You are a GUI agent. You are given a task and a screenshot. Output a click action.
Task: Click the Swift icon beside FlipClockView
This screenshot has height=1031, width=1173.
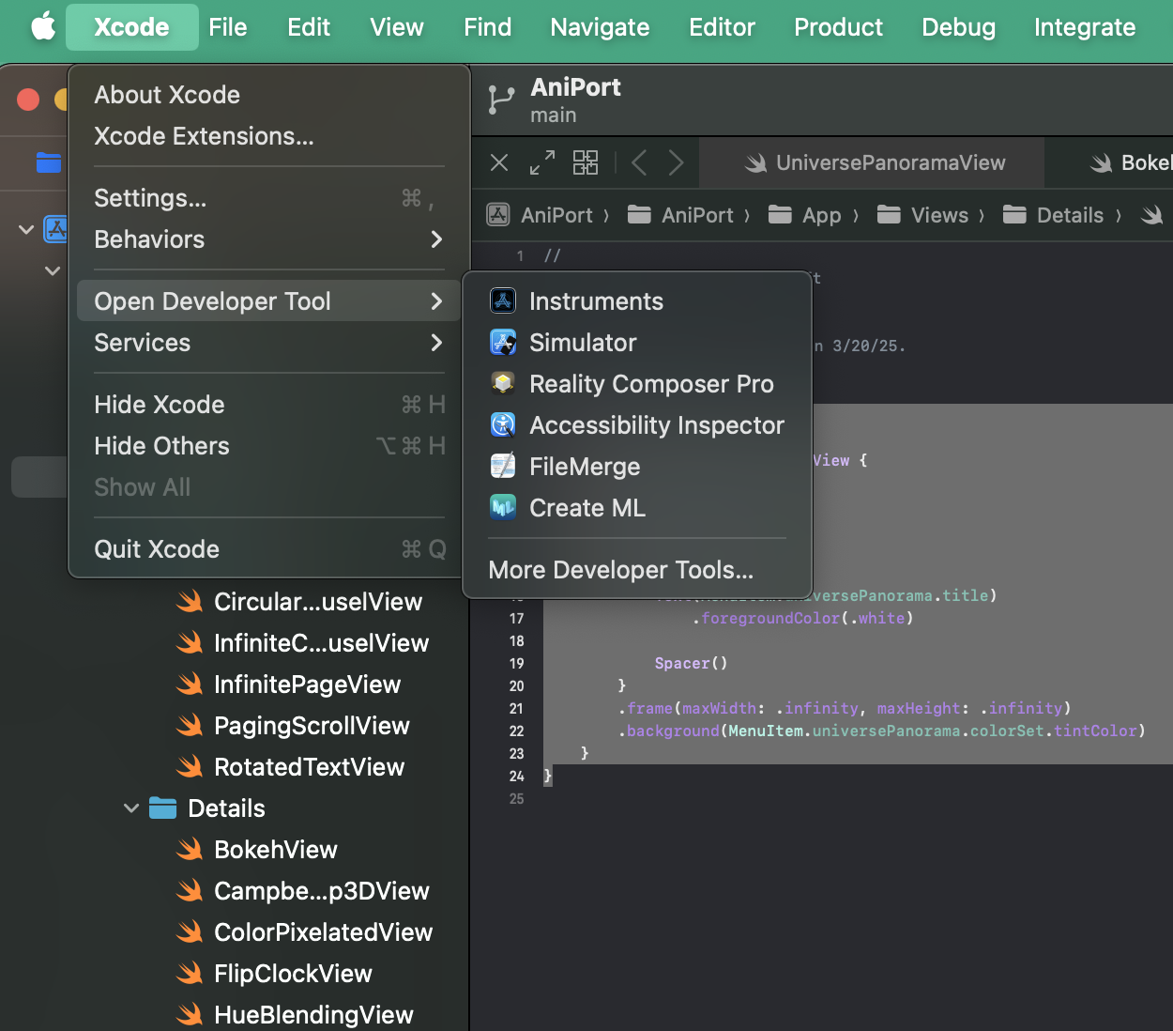pos(190,974)
